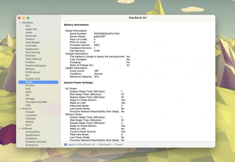Open the NVMExpress entry
The height and width of the screenshot is (162, 235).
pos(33,72)
